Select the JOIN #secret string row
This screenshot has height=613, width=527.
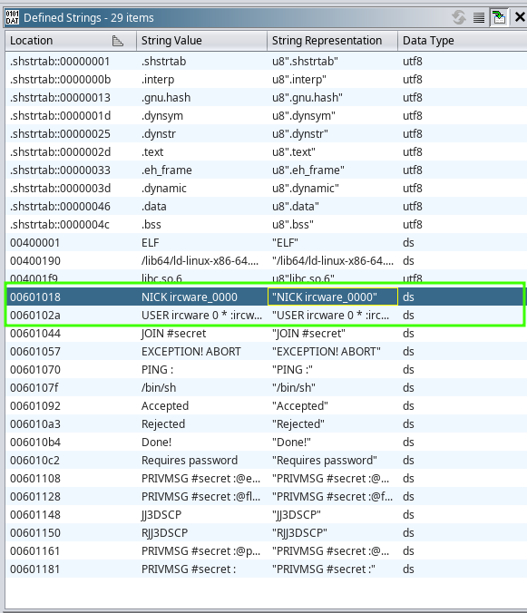pyautogui.click(x=266, y=334)
